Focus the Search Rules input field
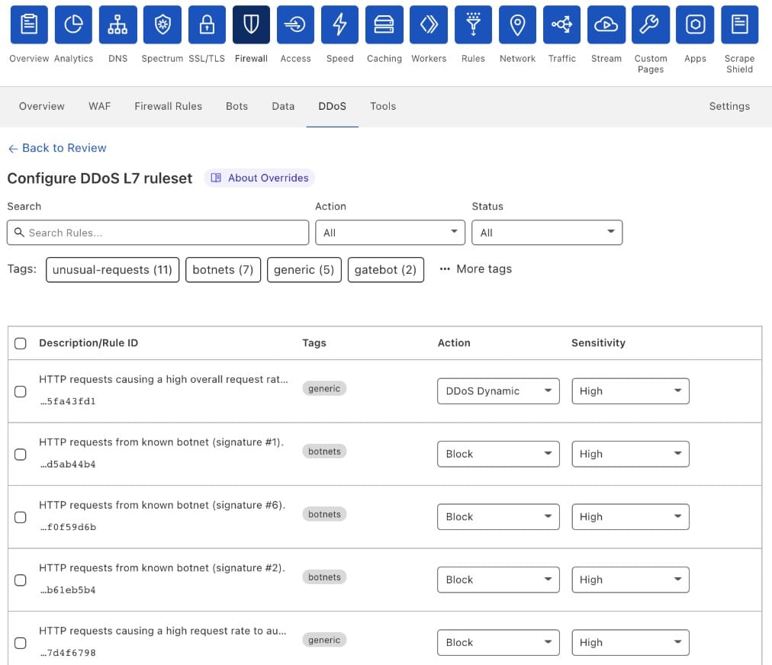 pos(158,233)
